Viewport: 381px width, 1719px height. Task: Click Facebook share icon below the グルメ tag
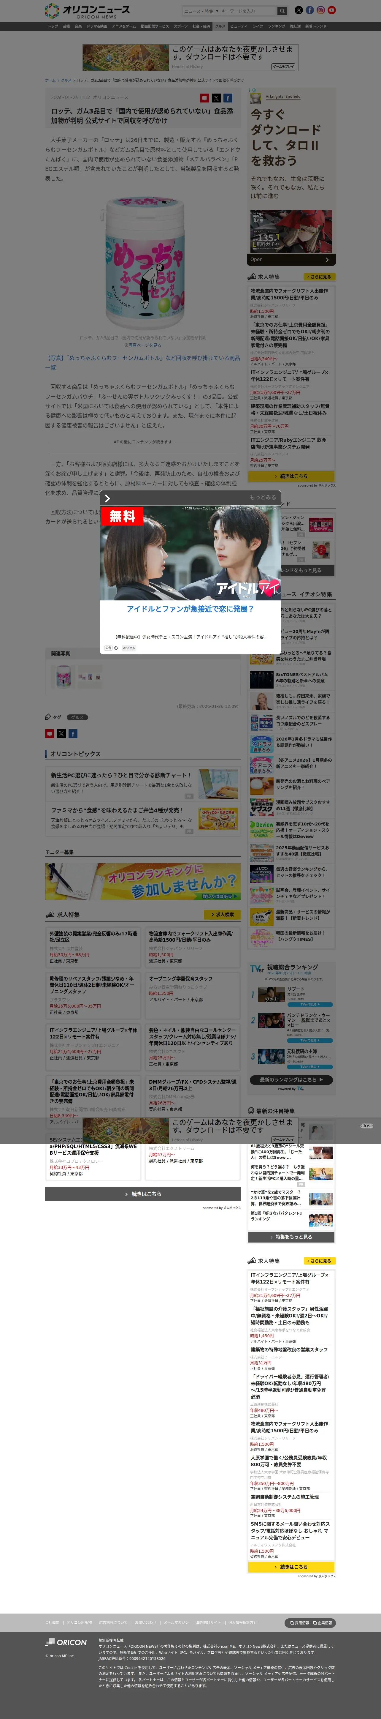pyautogui.click(x=73, y=733)
